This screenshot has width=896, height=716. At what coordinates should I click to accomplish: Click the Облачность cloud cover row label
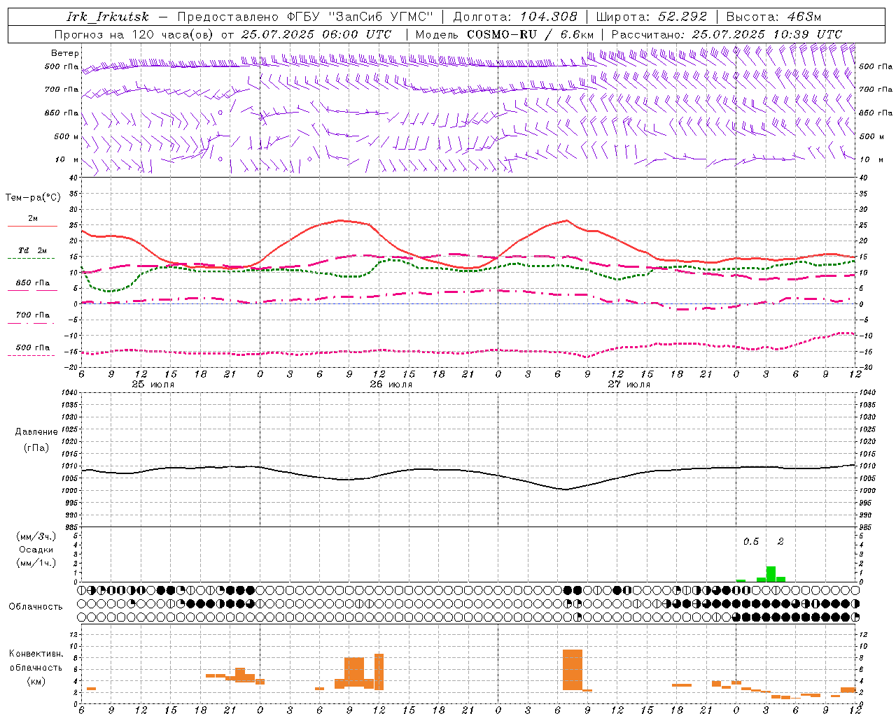tap(36, 606)
